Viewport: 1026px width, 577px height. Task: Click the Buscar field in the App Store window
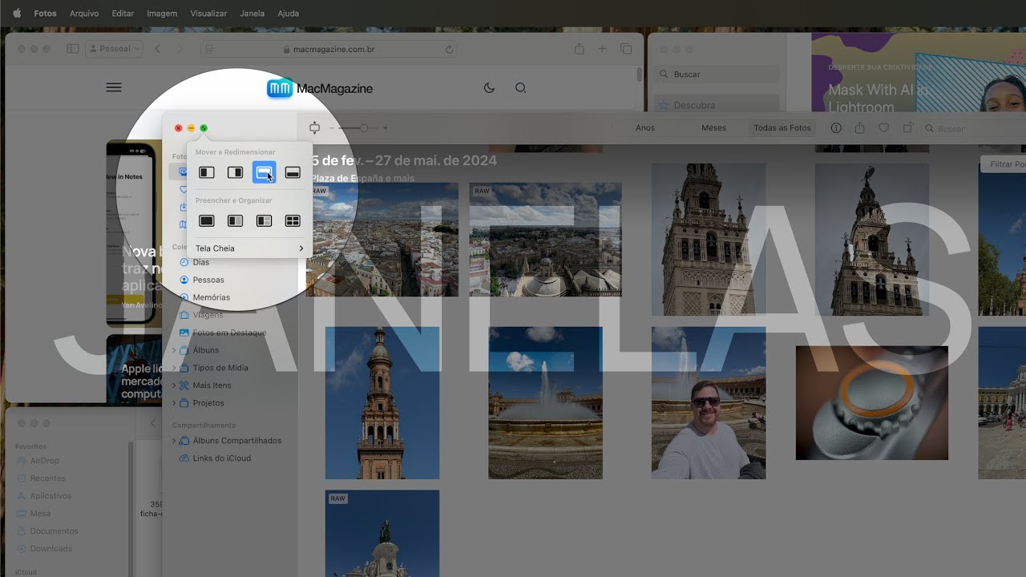pos(717,75)
